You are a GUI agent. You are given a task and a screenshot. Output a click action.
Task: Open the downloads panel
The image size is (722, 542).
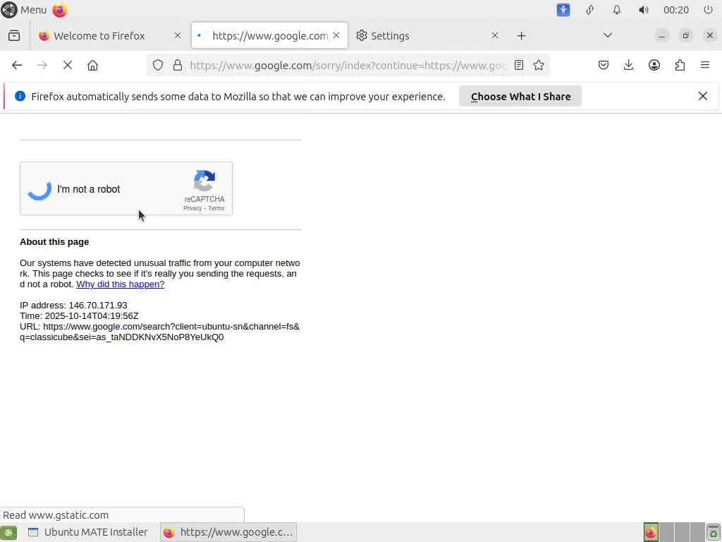pos(628,66)
